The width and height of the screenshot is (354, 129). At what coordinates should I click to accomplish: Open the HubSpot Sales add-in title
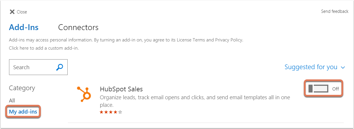(x=121, y=89)
